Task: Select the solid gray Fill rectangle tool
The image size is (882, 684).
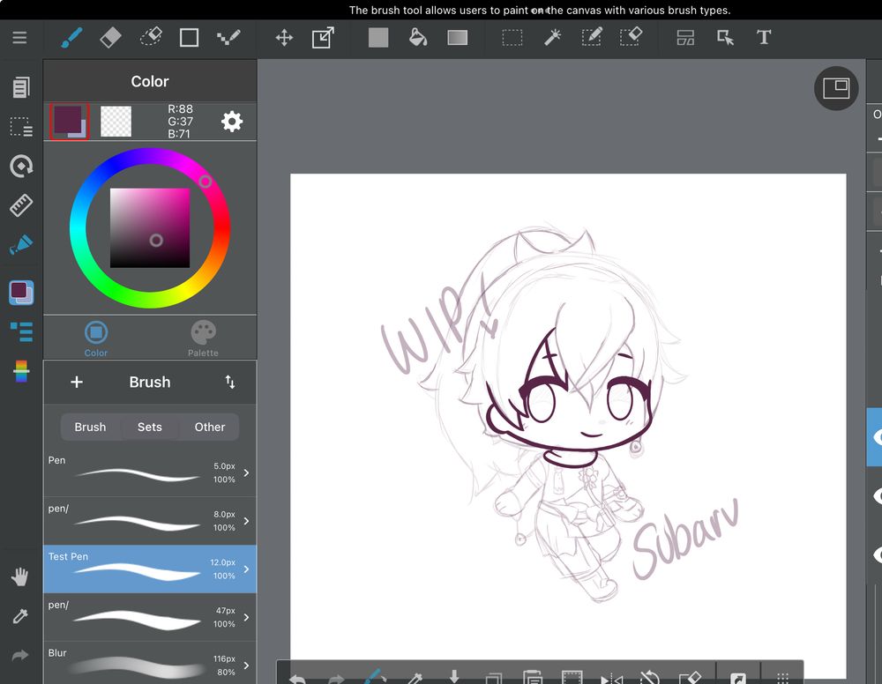Action: pos(378,38)
